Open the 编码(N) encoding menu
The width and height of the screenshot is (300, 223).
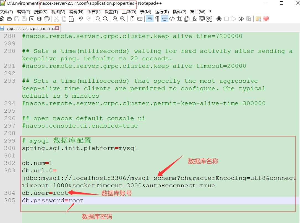coord(76,12)
